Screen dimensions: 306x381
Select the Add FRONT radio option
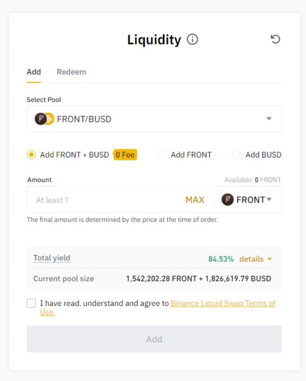(162, 155)
